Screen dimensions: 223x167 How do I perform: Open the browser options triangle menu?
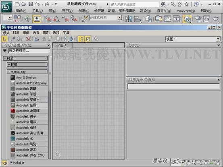pos(5,51)
